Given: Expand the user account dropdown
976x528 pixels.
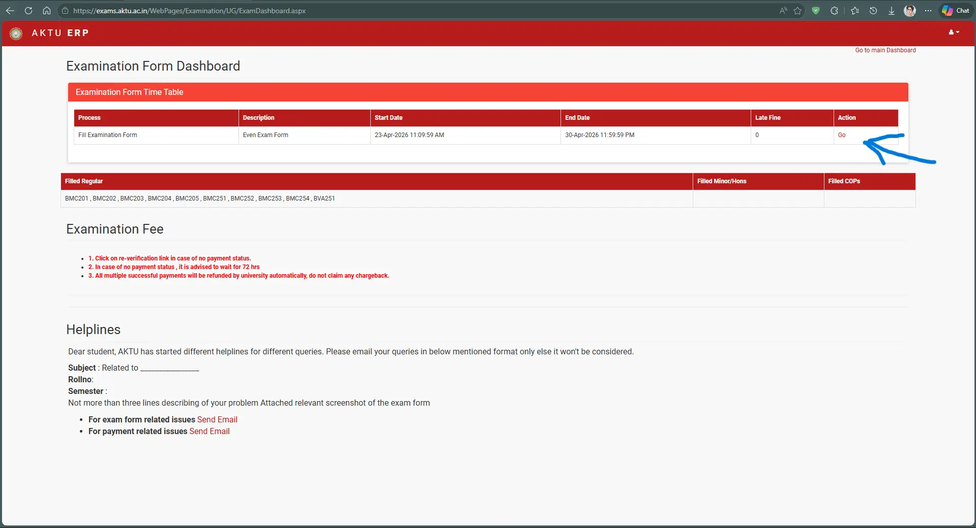Looking at the screenshot, I should tap(954, 32).
